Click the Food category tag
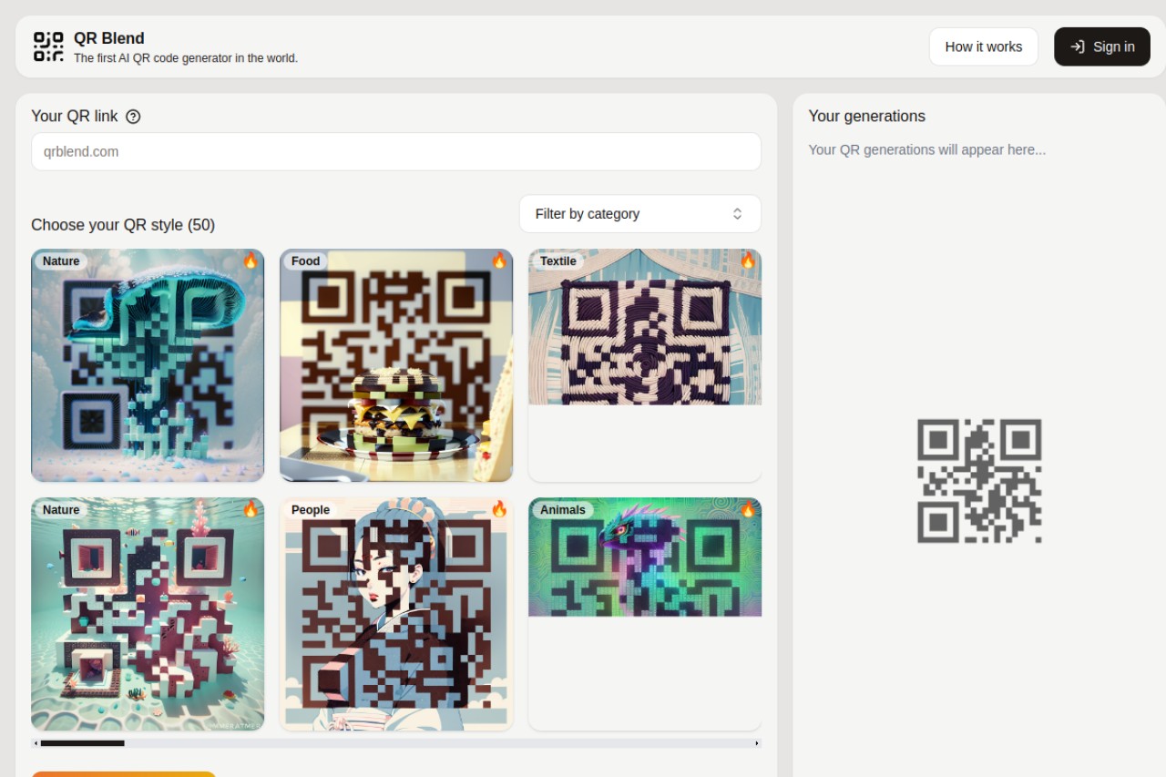 (x=305, y=261)
